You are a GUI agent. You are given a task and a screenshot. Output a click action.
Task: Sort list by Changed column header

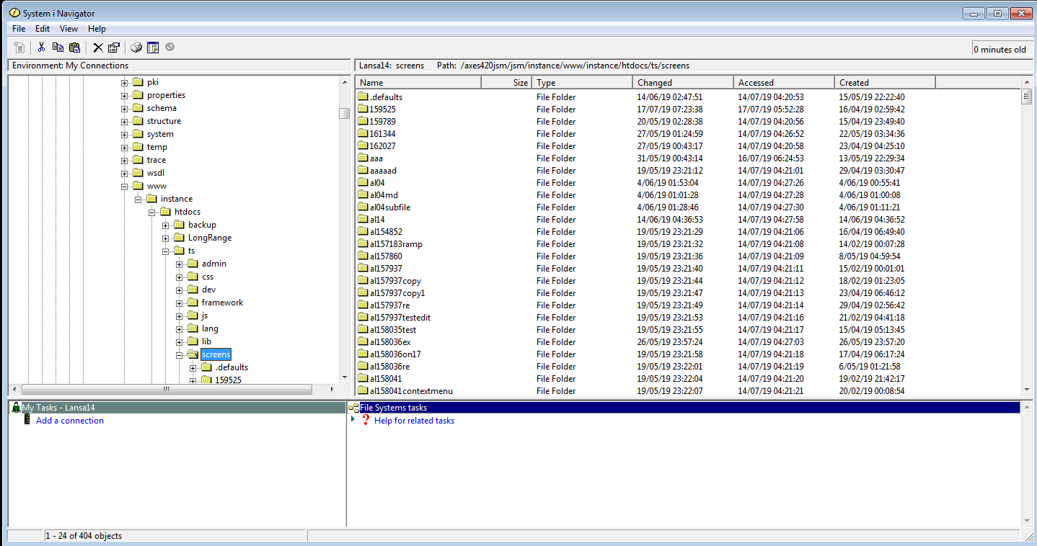click(682, 83)
